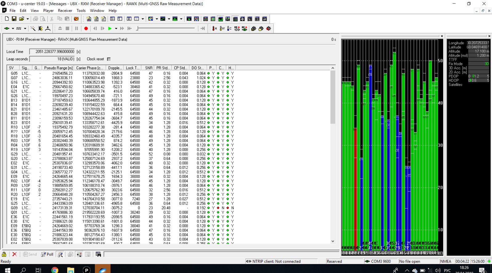Open Chrome from the taskbar
492x273 pixels.
point(55,270)
